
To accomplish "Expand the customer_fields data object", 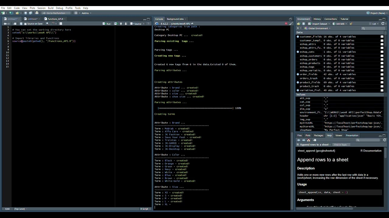I will click(298, 37).
